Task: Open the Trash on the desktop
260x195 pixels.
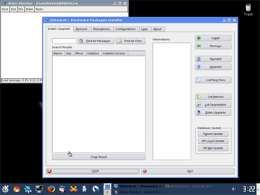Action: point(248,10)
